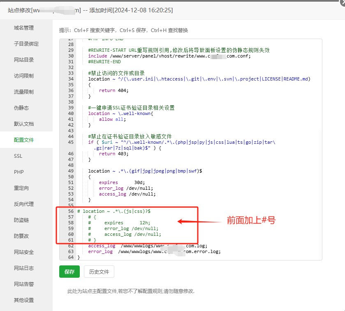Go to the 网站目录 section
345x311 pixels.
tap(24, 60)
